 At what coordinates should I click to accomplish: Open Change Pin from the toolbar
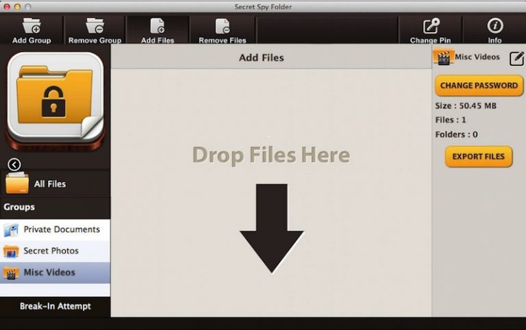click(x=430, y=27)
